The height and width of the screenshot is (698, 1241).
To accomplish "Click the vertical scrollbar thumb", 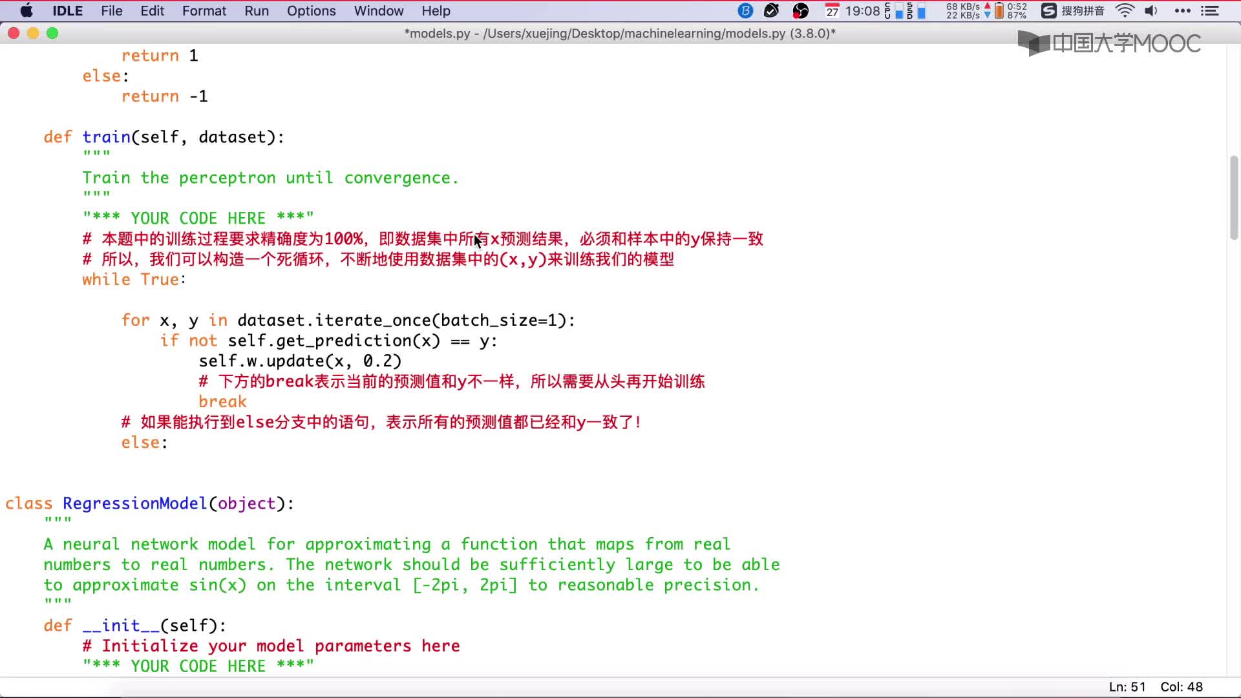I will pos(1234,198).
